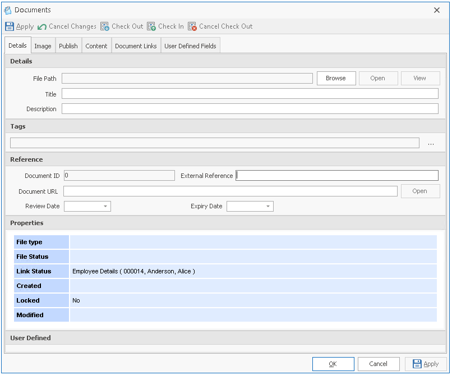Open the Document Links tab

click(x=136, y=45)
